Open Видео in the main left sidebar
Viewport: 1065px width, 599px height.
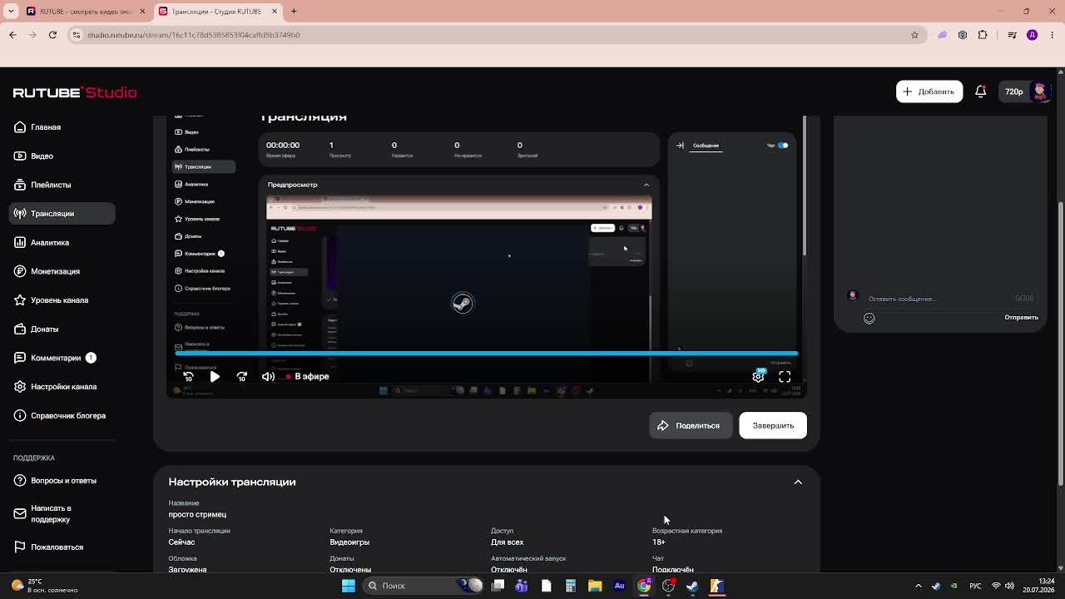coord(42,156)
